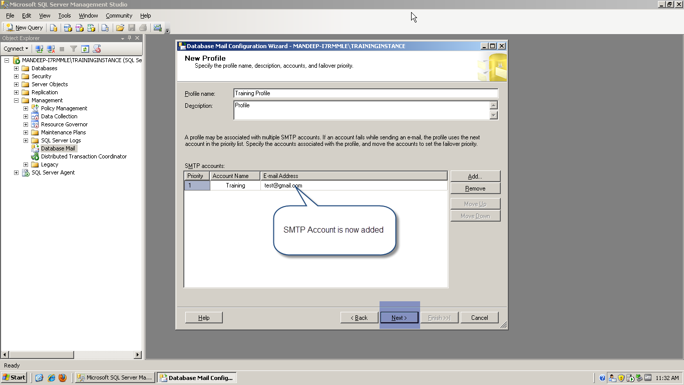Click Connect Object Explorer icon
684x385 pixels.
(x=39, y=49)
